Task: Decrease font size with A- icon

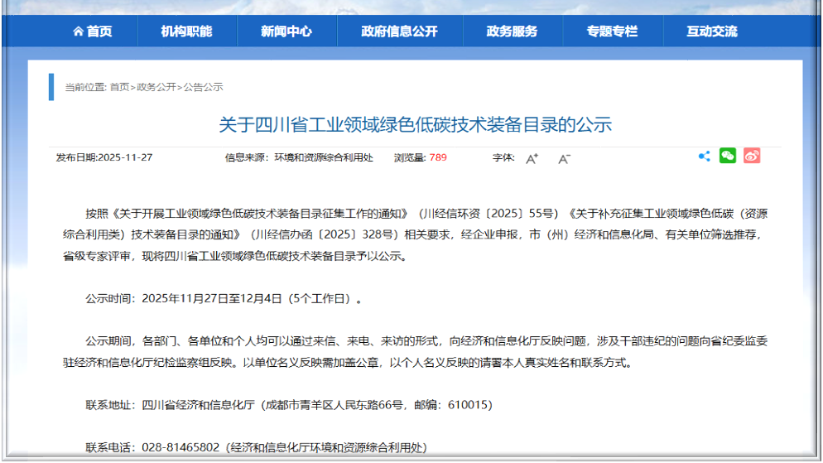Action: [564, 158]
